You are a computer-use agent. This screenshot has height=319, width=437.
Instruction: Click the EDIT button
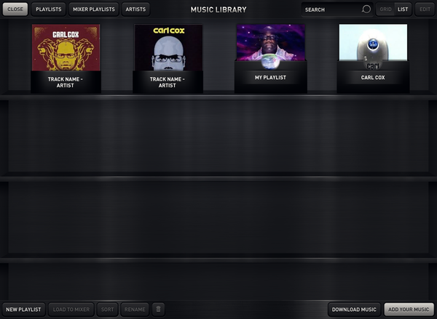425,9
